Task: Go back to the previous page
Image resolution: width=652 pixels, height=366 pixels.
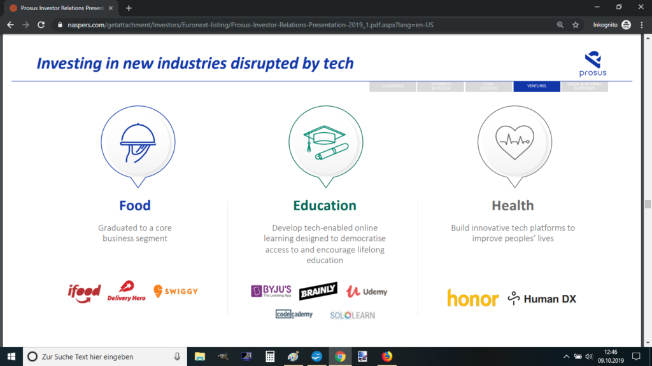Action: coord(10,25)
